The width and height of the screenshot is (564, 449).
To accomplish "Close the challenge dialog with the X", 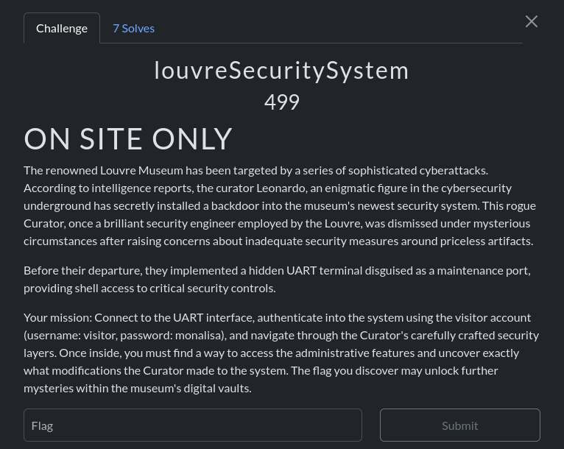I will click(532, 21).
